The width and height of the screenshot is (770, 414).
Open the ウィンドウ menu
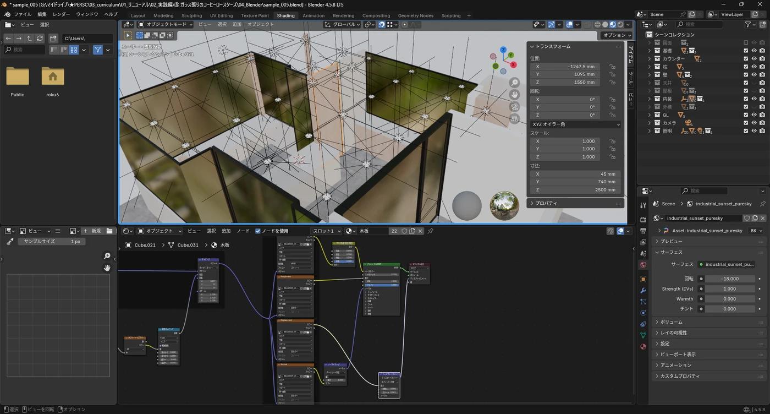[x=87, y=14]
